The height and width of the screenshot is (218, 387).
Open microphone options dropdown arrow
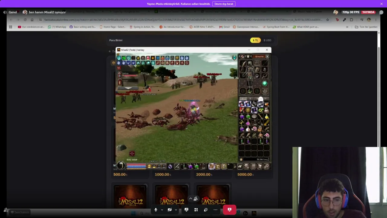click(x=162, y=210)
